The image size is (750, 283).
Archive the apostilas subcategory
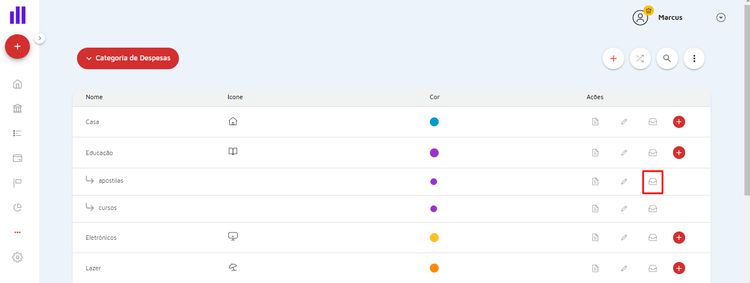pyautogui.click(x=653, y=182)
